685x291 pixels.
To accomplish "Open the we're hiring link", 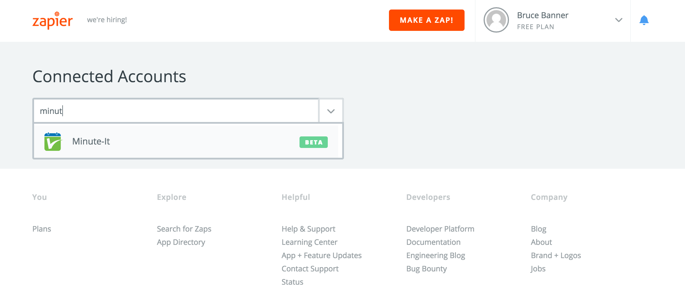I will 107,20.
